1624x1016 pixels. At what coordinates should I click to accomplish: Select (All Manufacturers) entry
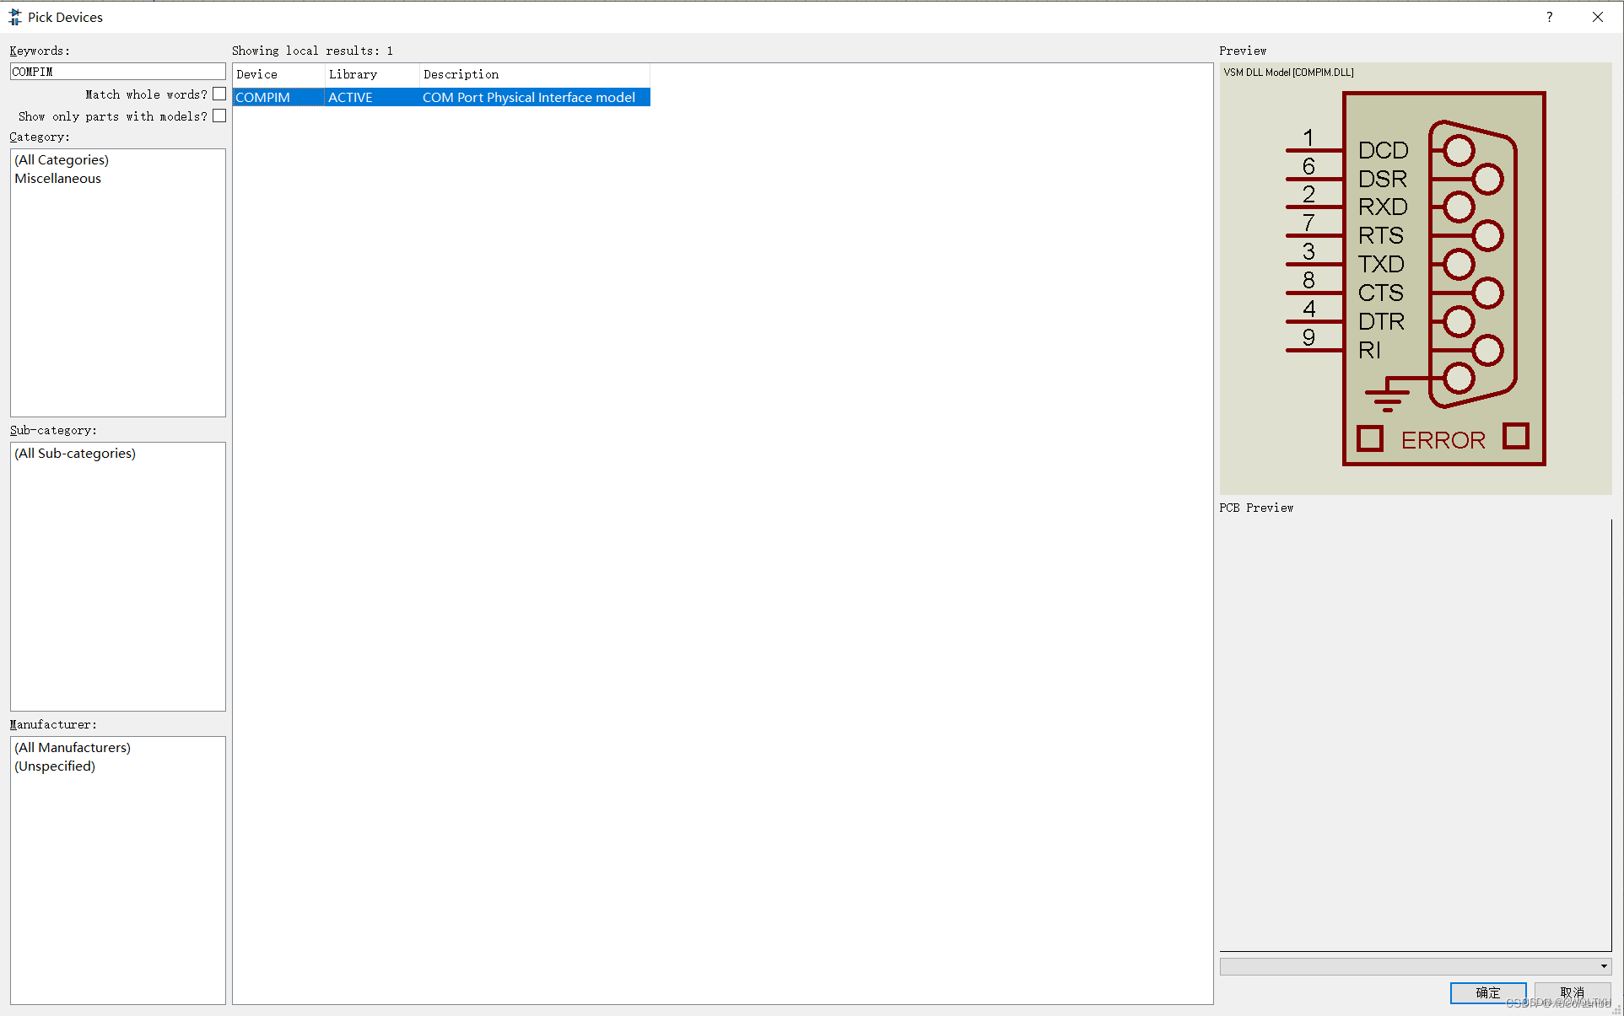point(73,747)
